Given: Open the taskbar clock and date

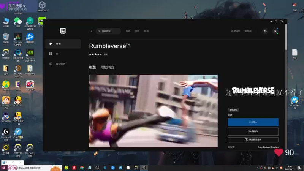Looking at the screenshot, I should pos(290,168).
